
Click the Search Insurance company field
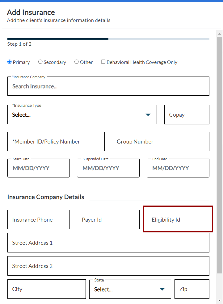108,86
